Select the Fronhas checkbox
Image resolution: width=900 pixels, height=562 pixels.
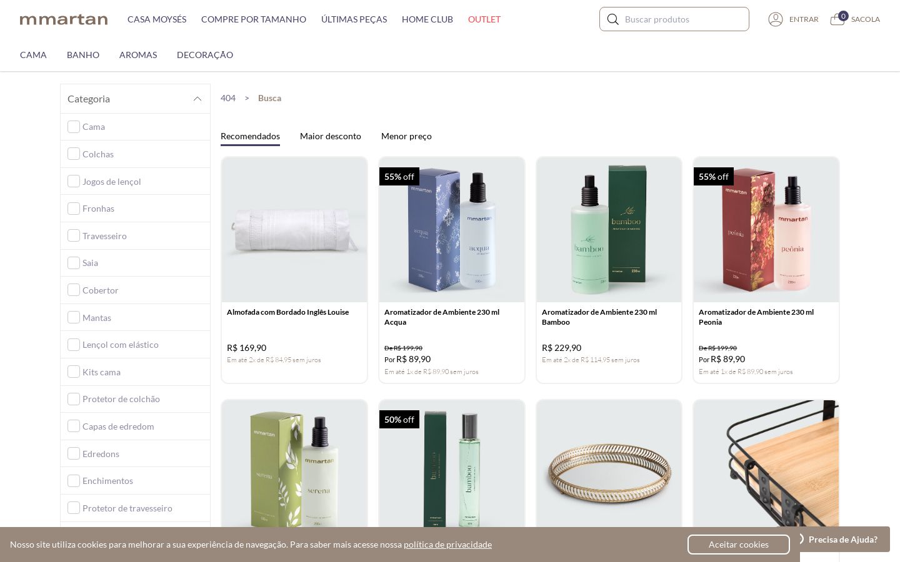(74, 209)
